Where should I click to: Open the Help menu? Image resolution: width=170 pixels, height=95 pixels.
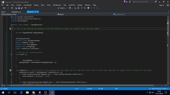94,5
